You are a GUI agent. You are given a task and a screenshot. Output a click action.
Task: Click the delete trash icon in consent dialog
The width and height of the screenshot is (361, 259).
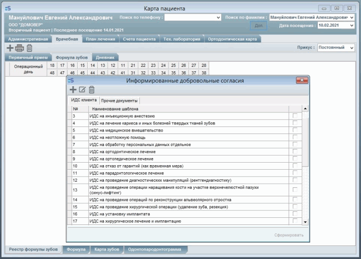point(92,90)
